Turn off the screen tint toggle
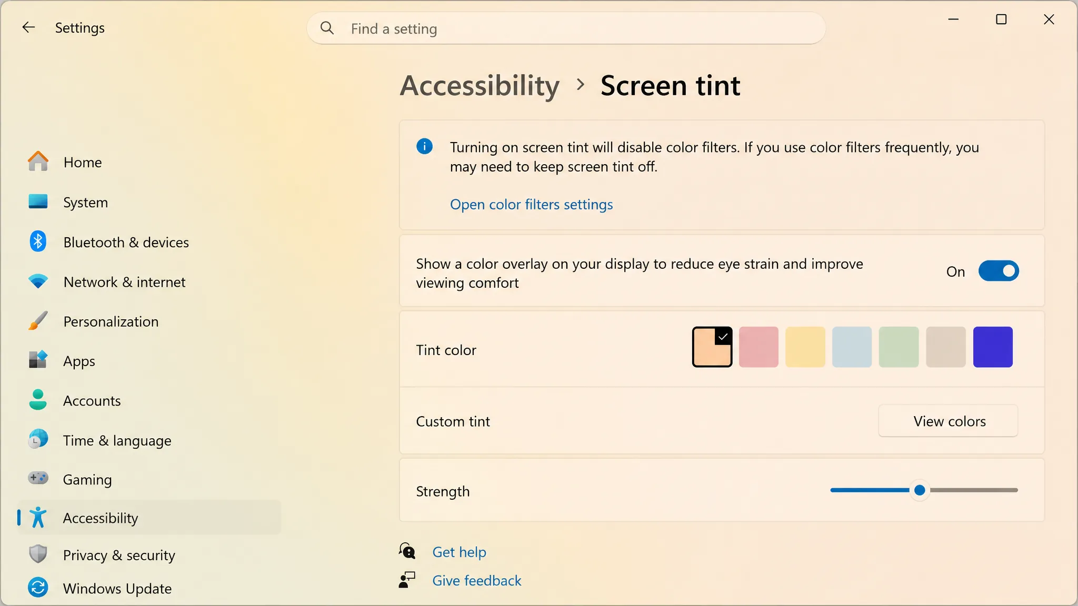 (x=999, y=271)
